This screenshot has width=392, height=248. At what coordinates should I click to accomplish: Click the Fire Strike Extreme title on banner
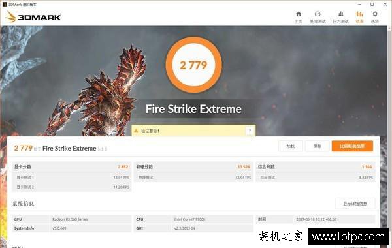point(193,109)
